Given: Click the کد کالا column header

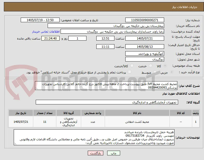Looking at the screenshot, I should click(181, 113).
